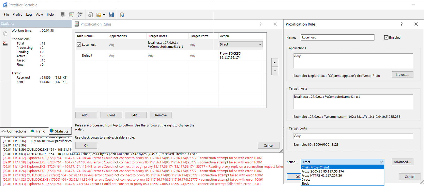Collapse the Action combo box showing Direct
This screenshot has width=424, height=186.
pyautogui.click(x=382, y=162)
